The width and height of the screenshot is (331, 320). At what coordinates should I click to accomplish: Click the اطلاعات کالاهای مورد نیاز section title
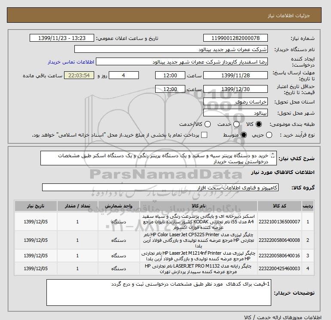coord(283,172)
